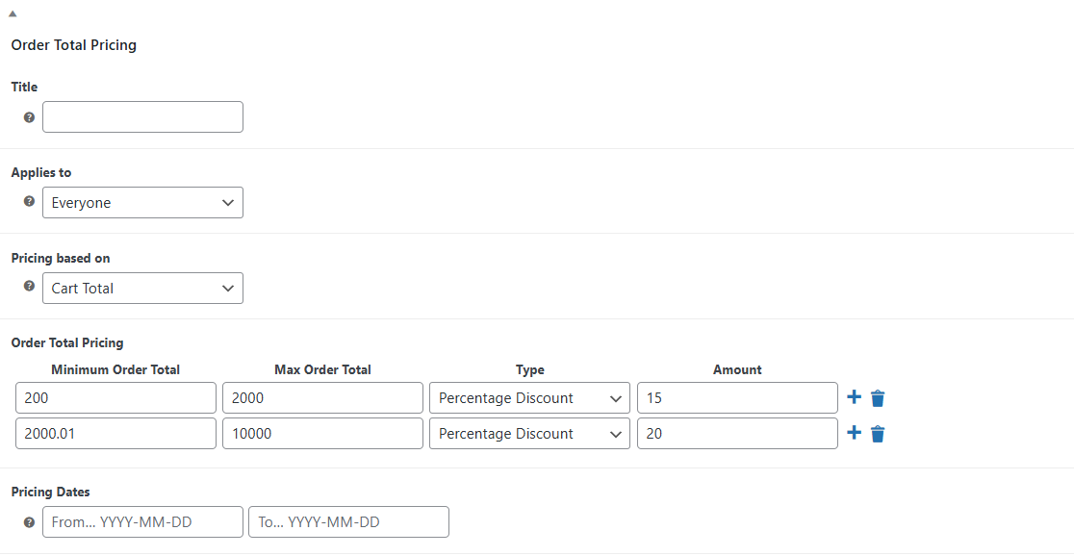The image size is (1074, 556).
Task: Click the Max Order Total column header
Action: coord(322,369)
